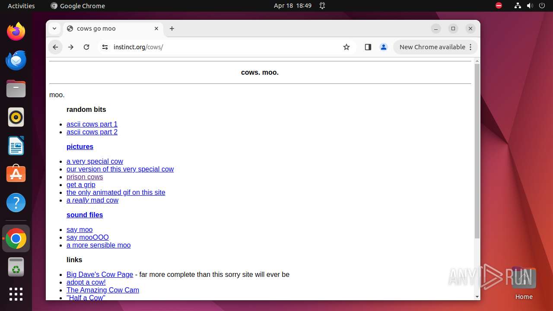Minimize the Chrome window
This screenshot has width=553, height=311.
pos(436,29)
